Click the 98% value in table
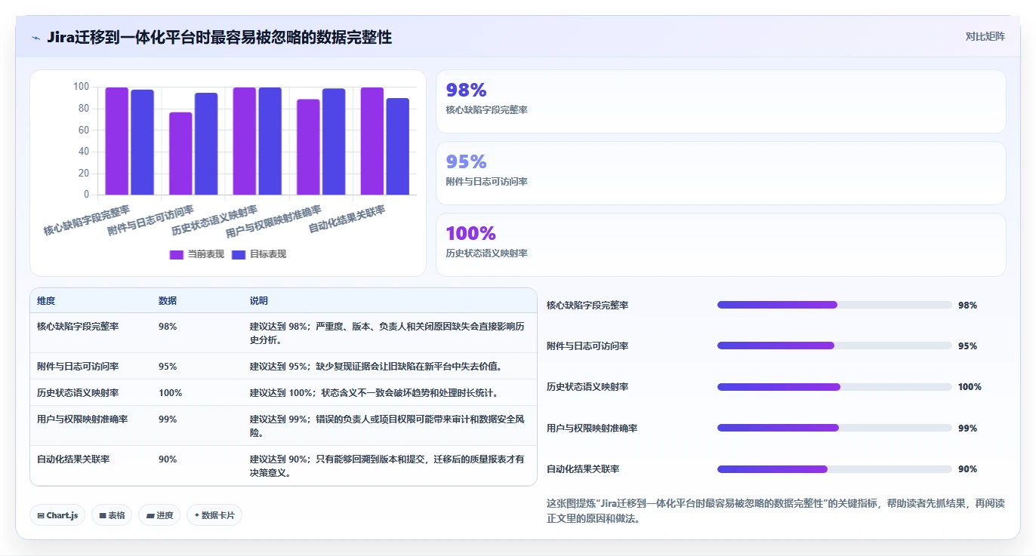The width and height of the screenshot is (1036, 556). (x=168, y=327)
